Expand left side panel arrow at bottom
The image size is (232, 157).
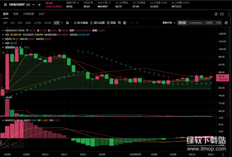[1, 143]
